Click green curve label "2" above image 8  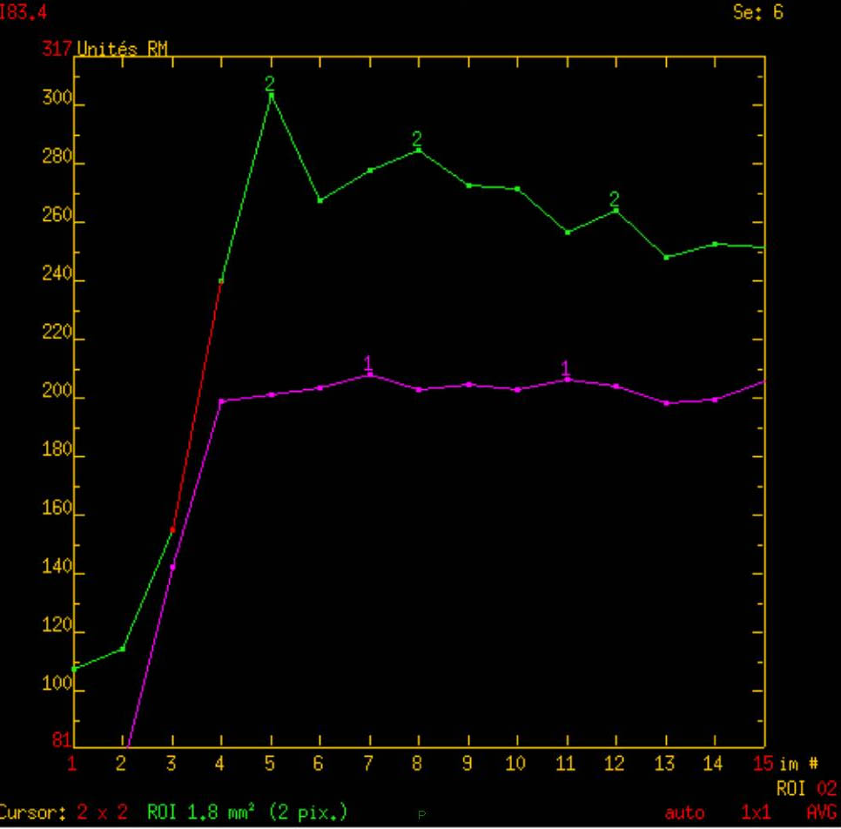coord(417,139)
